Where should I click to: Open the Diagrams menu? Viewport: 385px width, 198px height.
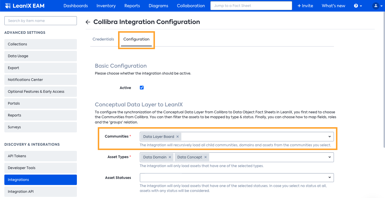(x=158, y=6)
